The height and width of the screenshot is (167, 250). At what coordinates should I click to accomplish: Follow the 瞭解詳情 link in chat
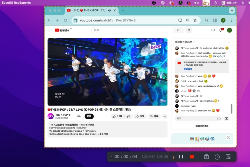click(x=188, y=69)
